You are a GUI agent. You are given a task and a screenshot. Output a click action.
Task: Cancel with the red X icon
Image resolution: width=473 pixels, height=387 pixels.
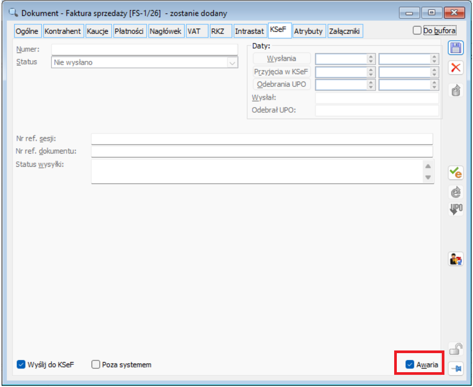point(456,68)
